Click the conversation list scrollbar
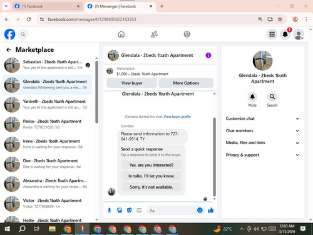The width and height of the screenshot is (313, 235). tap(96, 92)
